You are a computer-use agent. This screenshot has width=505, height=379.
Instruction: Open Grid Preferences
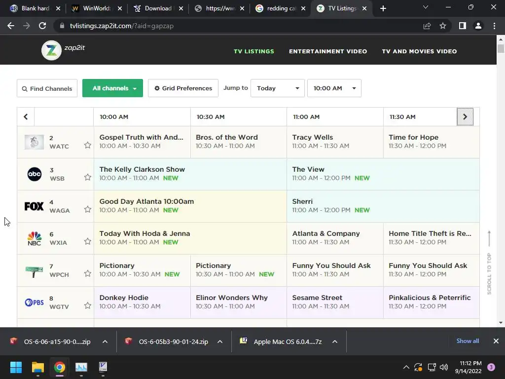pyautogui.click(x=183, y=88)
